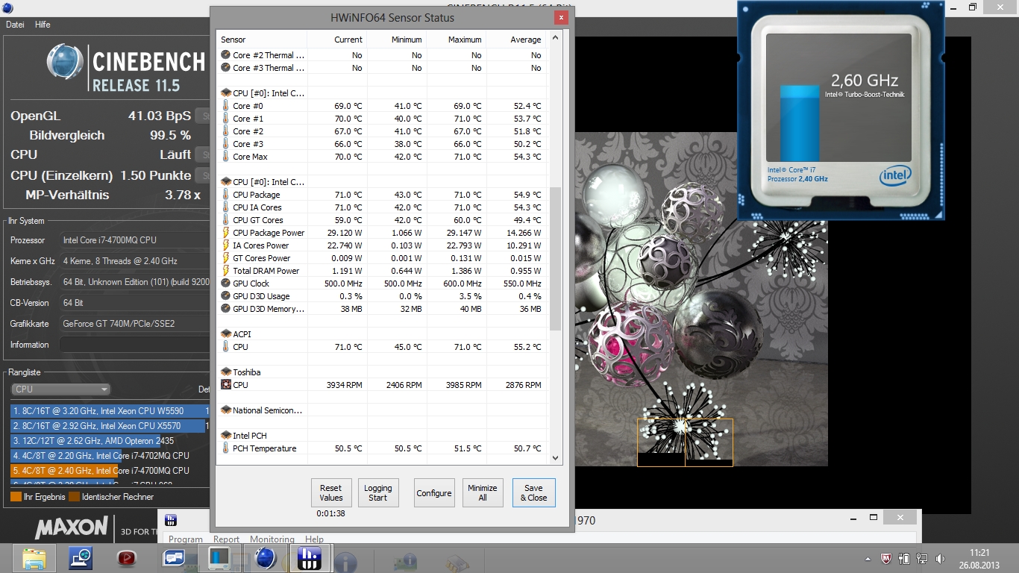Click the Reset Values button

tap(331, 493)
